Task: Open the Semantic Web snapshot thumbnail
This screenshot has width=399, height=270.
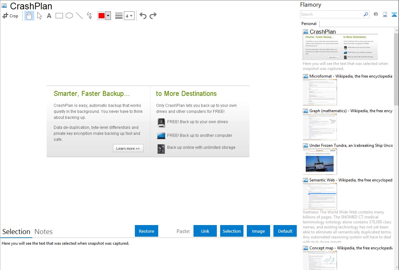Action: coord(320,196)
